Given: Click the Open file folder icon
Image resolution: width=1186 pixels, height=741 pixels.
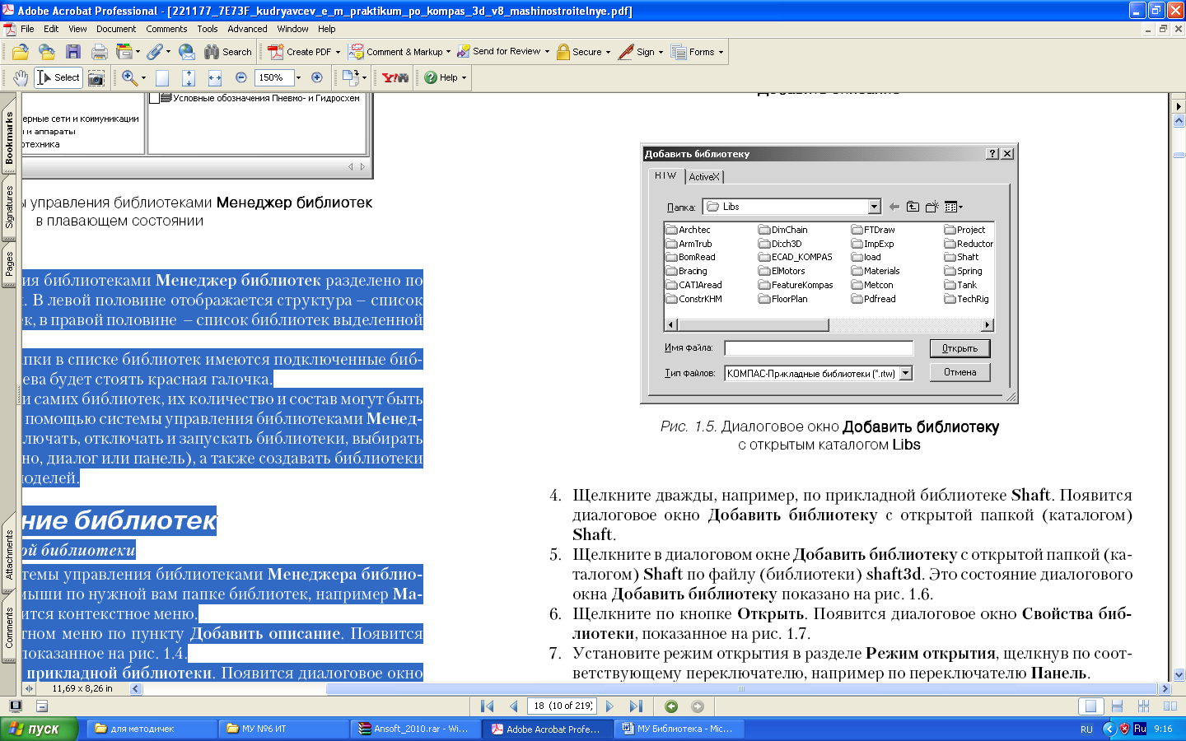Looking at the screenshot, I should 20,52.
